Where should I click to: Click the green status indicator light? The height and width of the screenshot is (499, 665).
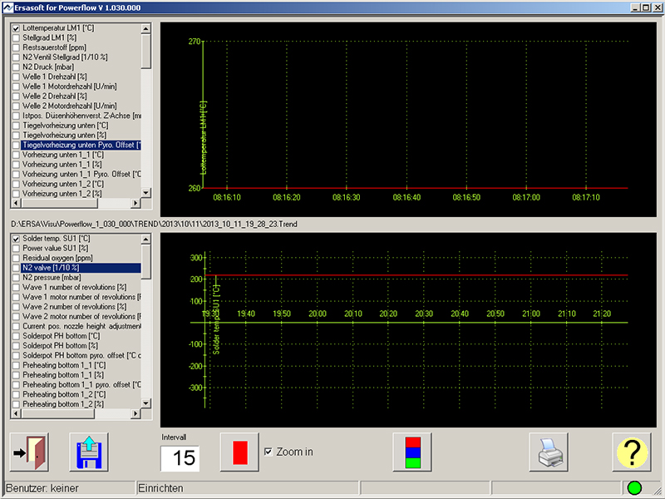point(635,487)
